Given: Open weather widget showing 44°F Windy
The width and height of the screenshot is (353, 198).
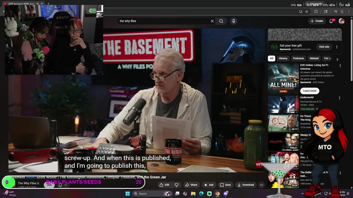Looking at the screenshot, I should [9, 194].
